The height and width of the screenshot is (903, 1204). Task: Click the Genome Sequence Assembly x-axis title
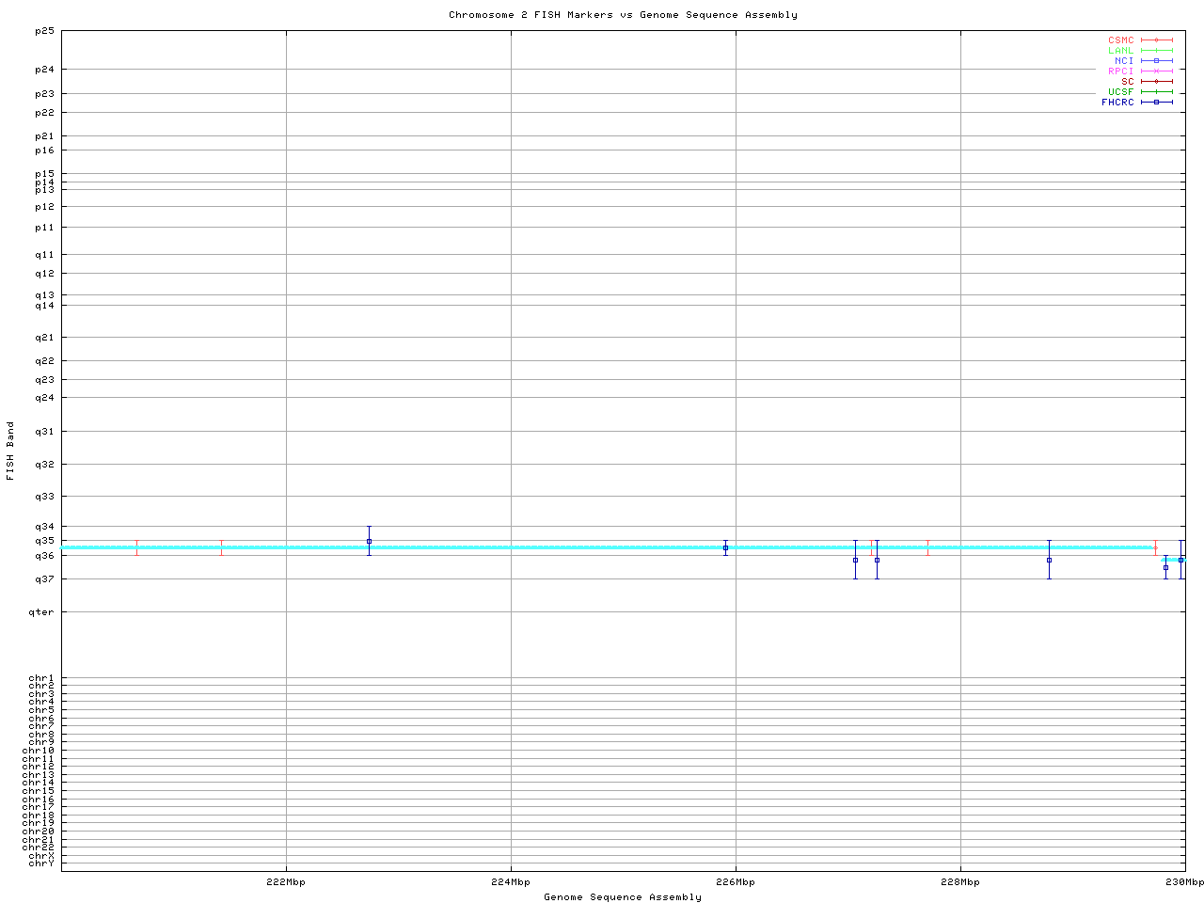pos(623,897)
